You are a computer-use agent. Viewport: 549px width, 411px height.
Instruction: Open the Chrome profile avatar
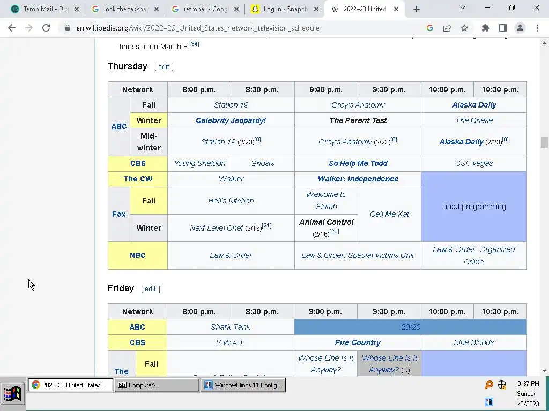pos(520,28)
